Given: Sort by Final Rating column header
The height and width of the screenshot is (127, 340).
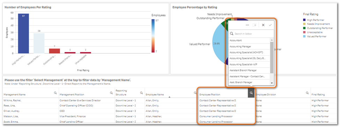Looking at the screenshot, I should point(318,95).
